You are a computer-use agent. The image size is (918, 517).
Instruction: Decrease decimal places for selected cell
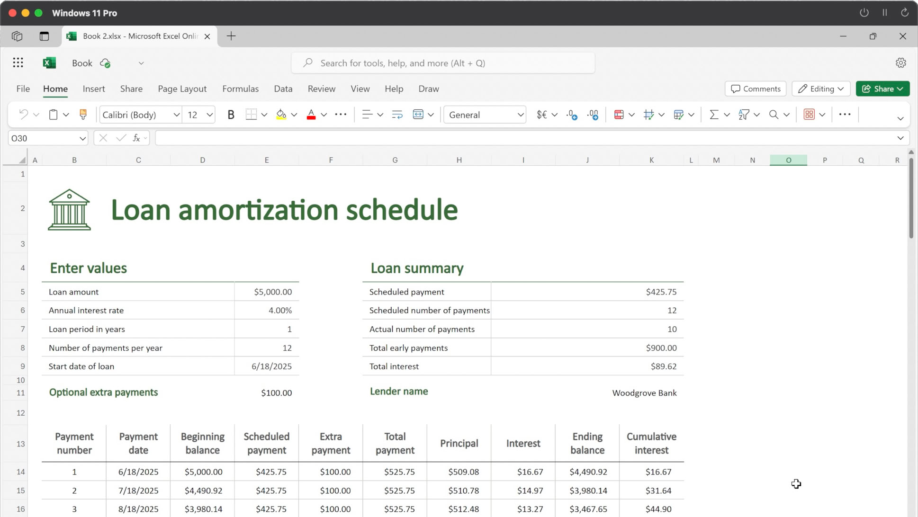pyautogui.click(x=571, y=114)
